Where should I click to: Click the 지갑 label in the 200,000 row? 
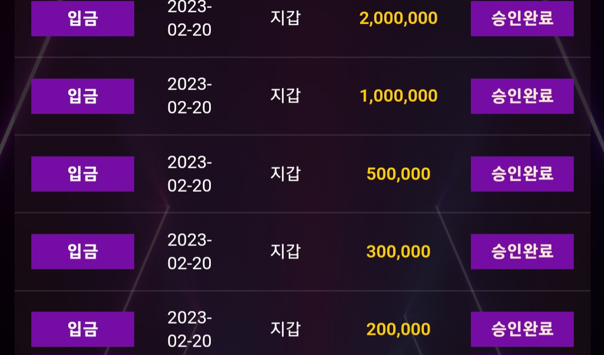[285, 329]
